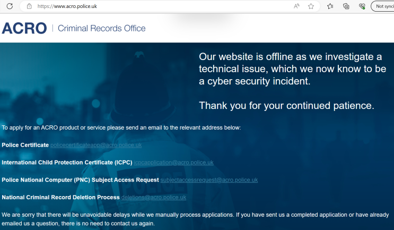This screenshot has height=230, width=394.
Task: Click the Not syncing profile button
Action: click(x=382, y=6)
